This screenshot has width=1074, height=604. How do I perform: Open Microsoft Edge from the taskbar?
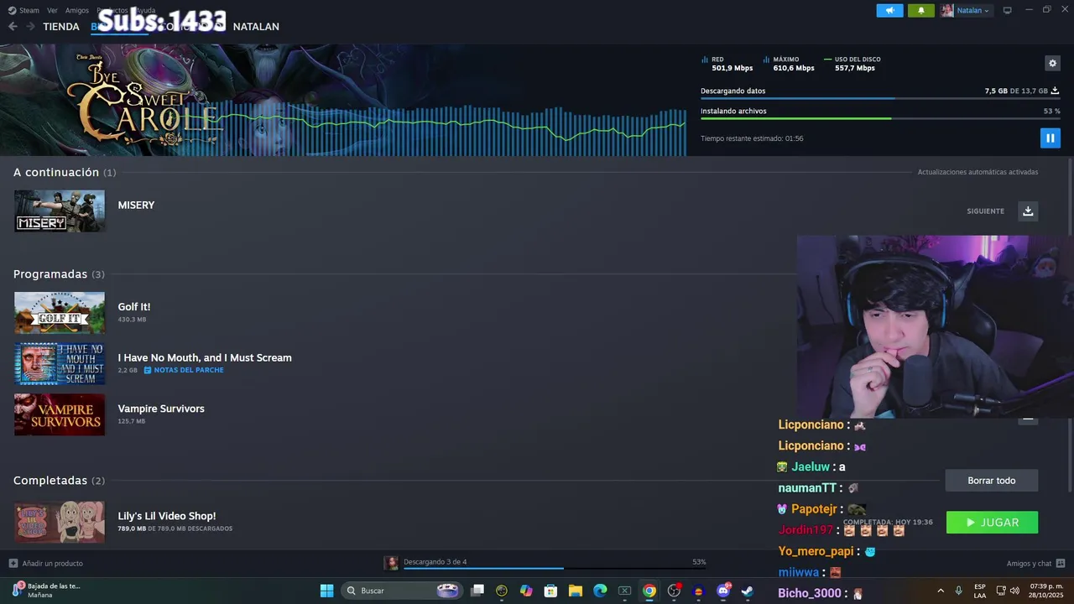(600, 591)
